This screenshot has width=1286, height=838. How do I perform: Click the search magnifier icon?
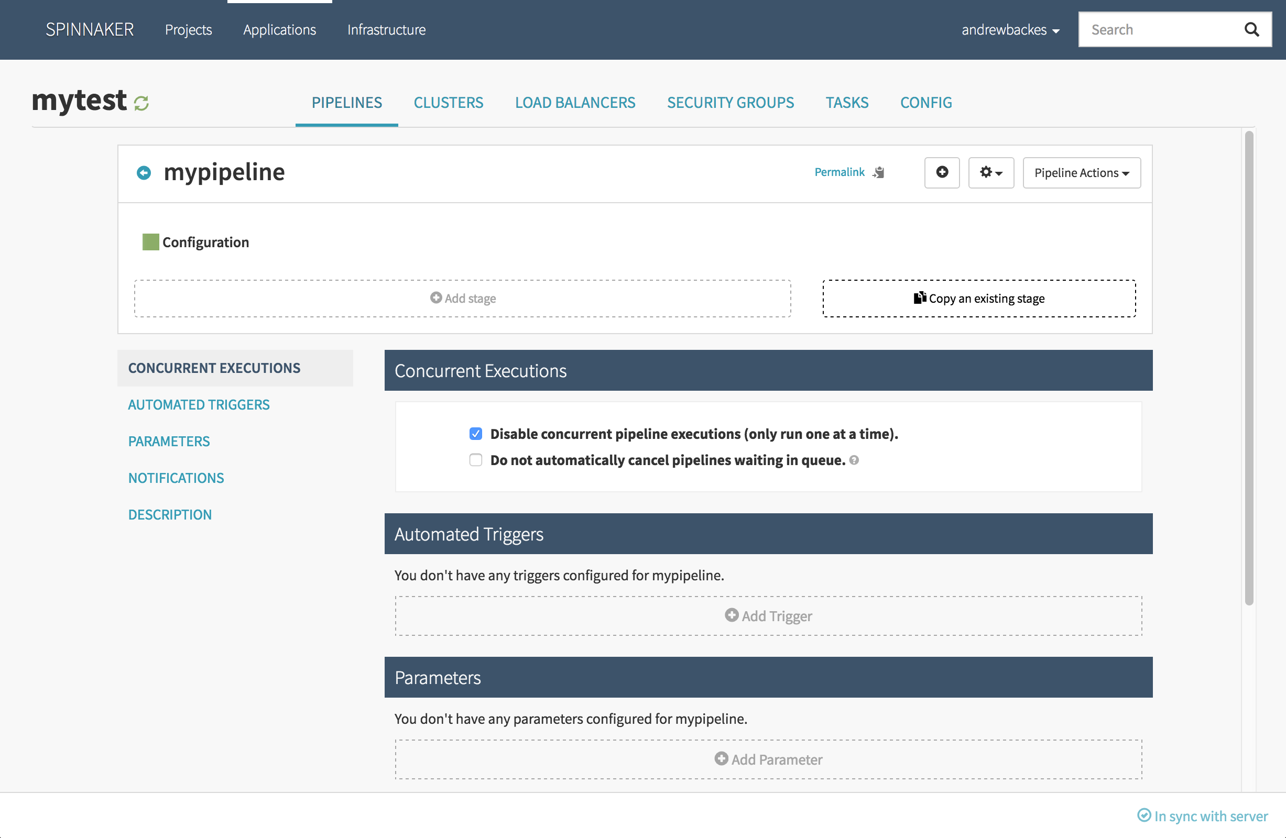1251,30
